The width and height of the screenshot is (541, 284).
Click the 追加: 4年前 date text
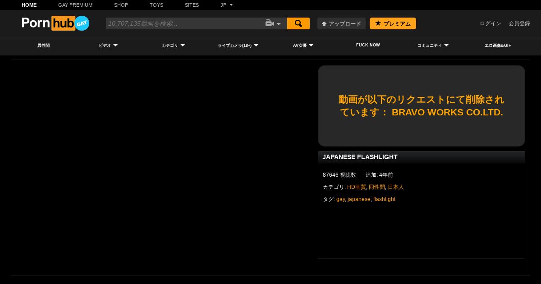click(379, 175)
